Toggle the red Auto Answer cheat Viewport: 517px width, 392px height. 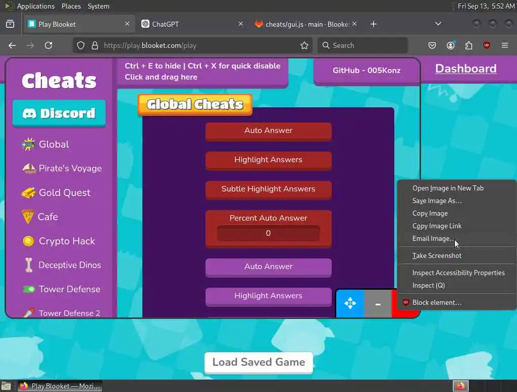pyautogui.click(x=269, y=131)
